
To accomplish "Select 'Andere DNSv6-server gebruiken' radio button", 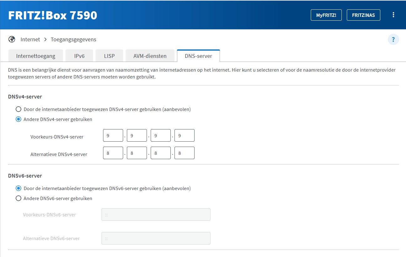I will pos(18,199).
